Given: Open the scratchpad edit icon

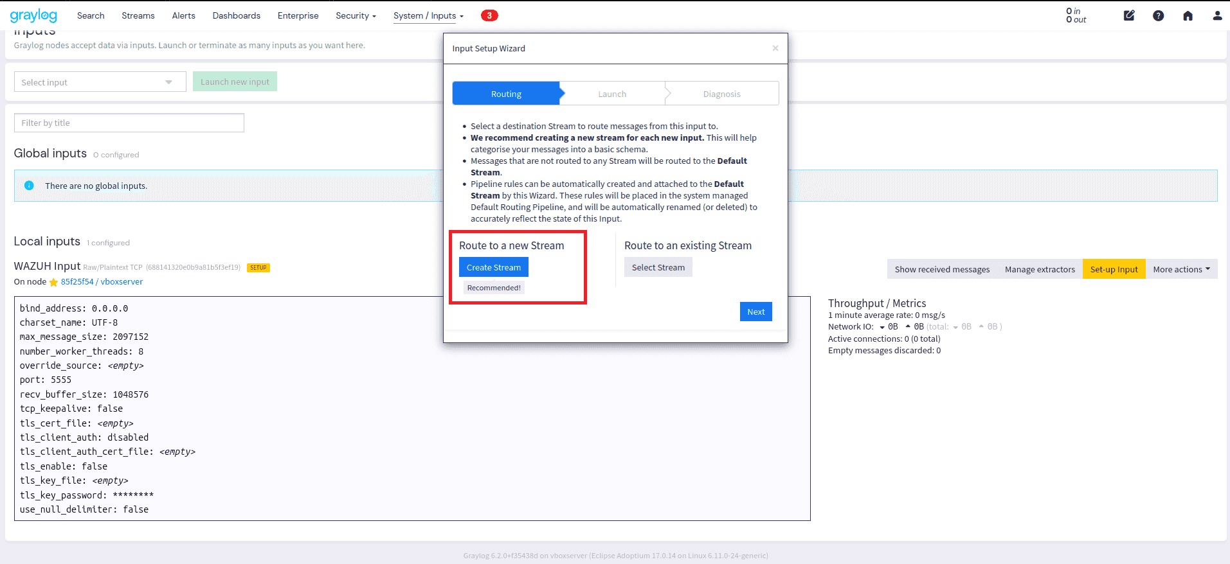Looking at the screenshot, I should pos(1129,15).
